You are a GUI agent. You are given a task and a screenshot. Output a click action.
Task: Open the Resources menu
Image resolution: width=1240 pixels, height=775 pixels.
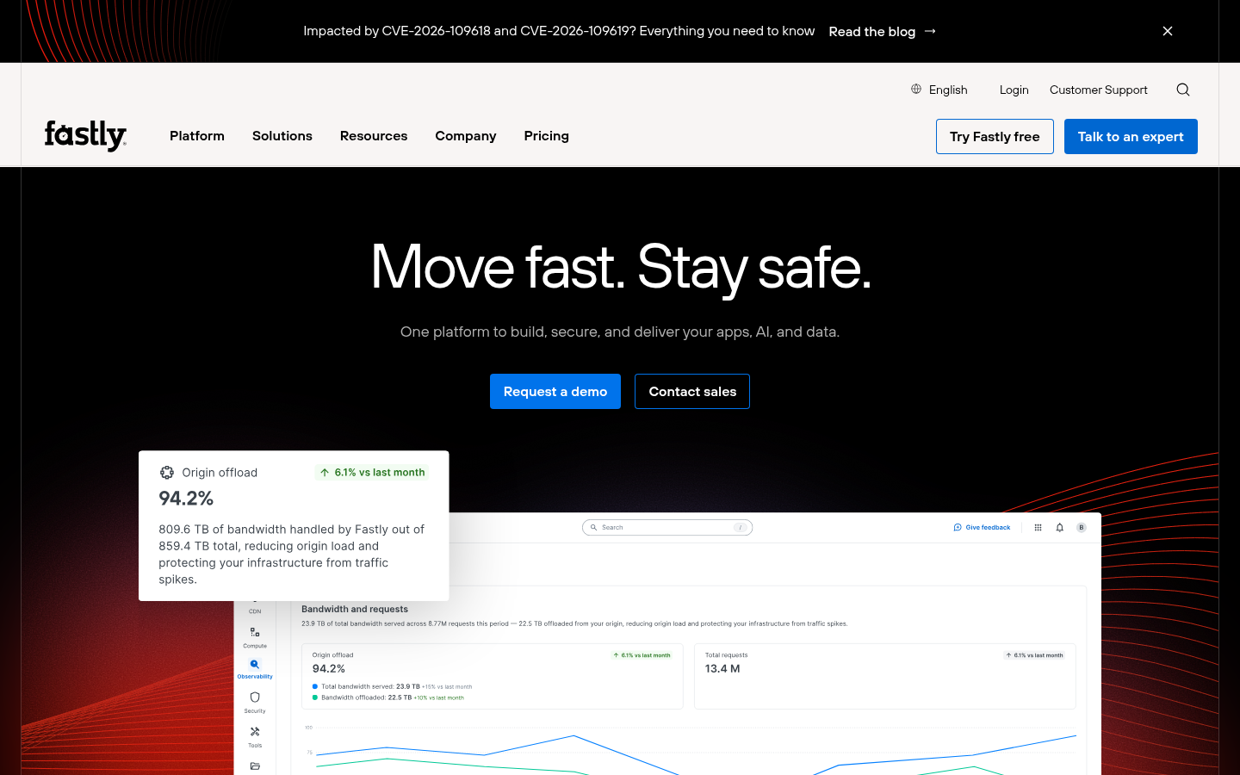pos(374,136)
